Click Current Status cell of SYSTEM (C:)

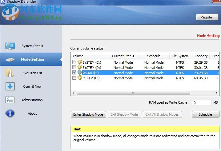(123, 62)
